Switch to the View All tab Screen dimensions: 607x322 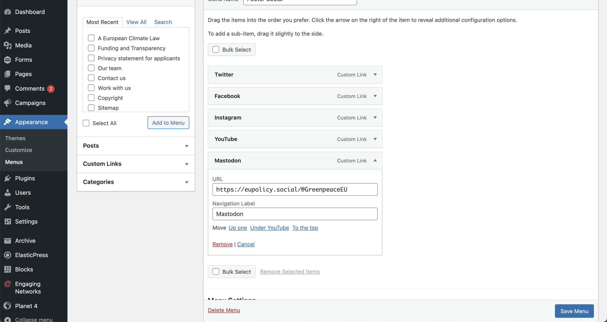(136, 22)
